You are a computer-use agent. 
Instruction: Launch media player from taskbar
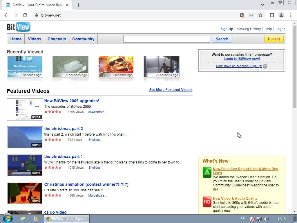point(36,219)
